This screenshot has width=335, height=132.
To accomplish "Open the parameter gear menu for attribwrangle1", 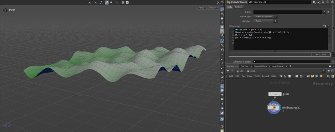I will (314, 2).
